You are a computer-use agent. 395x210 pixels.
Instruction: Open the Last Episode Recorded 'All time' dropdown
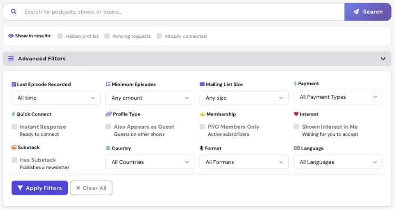coord(56,98)
